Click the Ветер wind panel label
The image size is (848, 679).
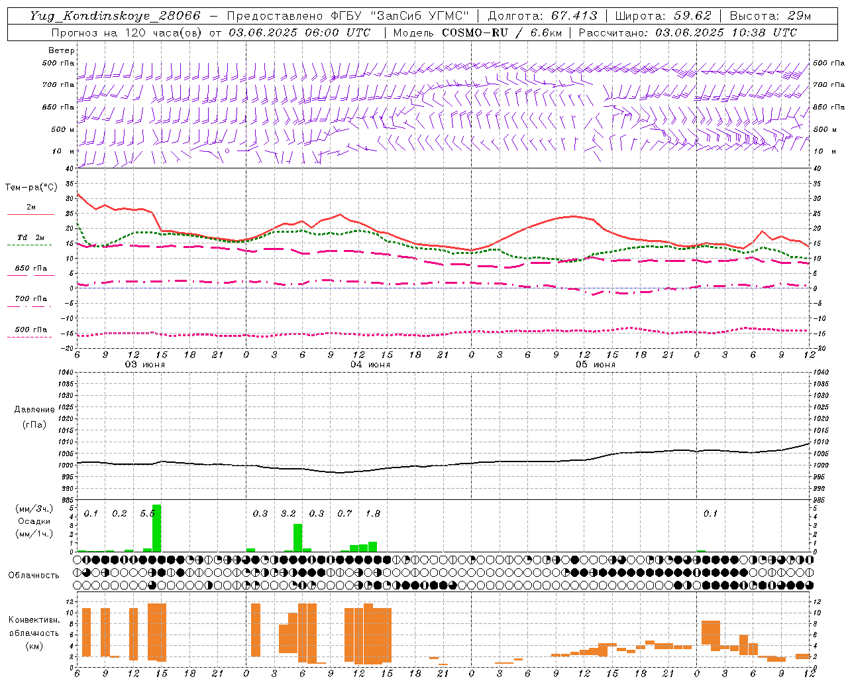pos(62,50)
